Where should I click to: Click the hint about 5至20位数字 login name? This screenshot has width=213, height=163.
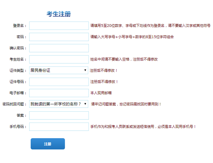pos(150,26)
